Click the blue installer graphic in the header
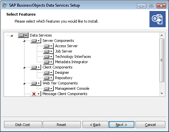 (157, 19)
